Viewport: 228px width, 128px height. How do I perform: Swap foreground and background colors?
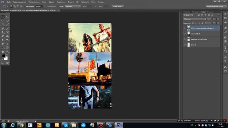pyautogui.click(x=7, y=55)
